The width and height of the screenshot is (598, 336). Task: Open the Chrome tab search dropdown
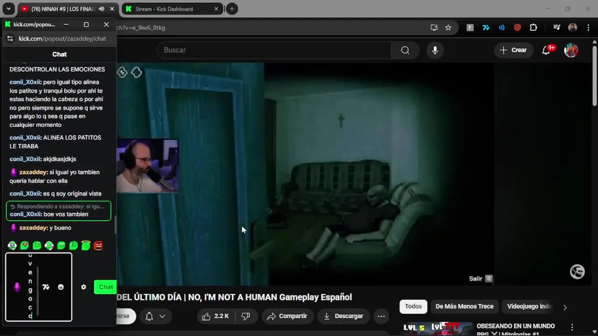coord(8,9)
